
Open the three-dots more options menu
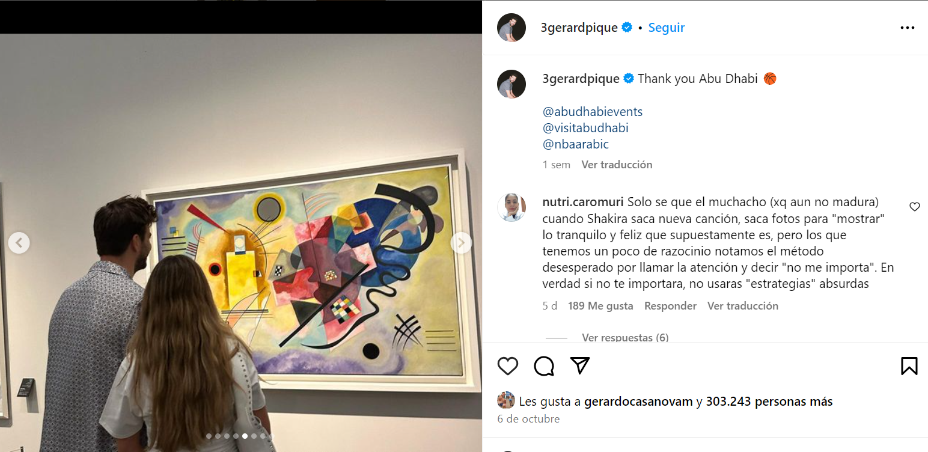click(908, 28)
